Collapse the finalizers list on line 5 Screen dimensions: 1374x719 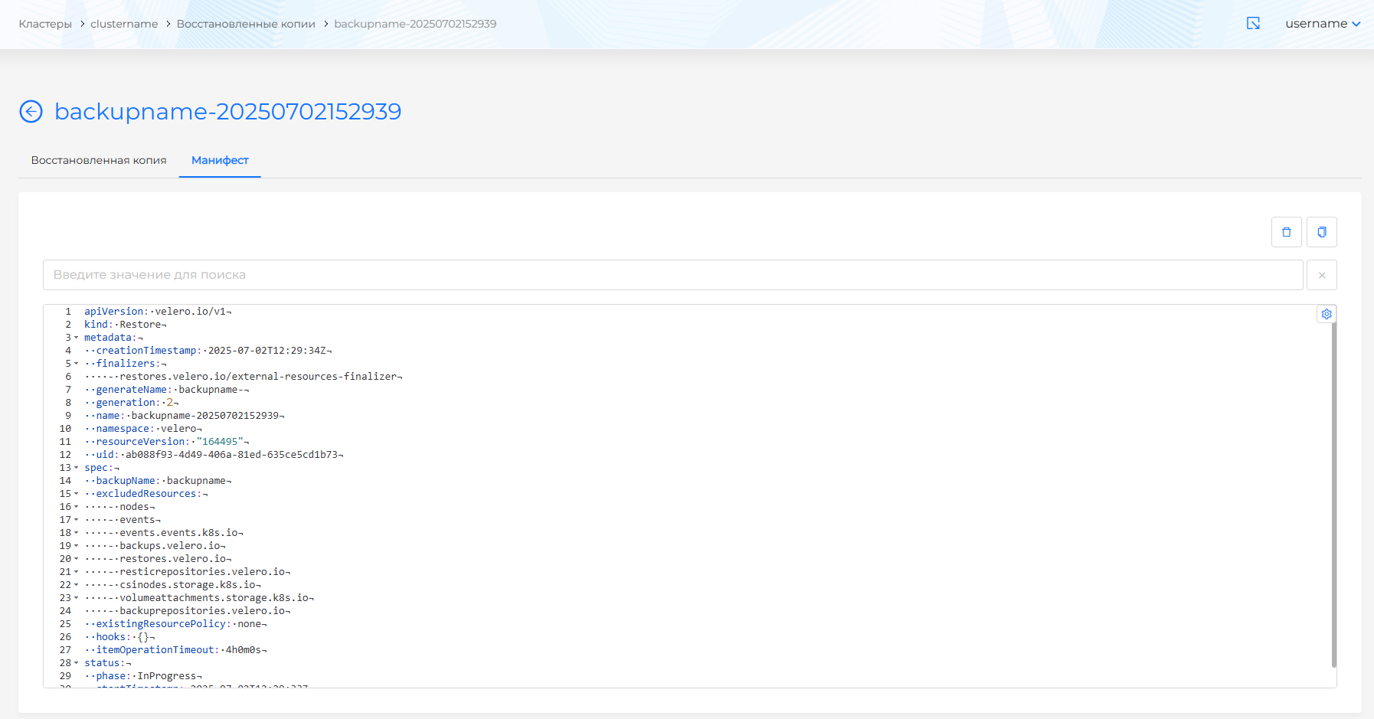77,363
